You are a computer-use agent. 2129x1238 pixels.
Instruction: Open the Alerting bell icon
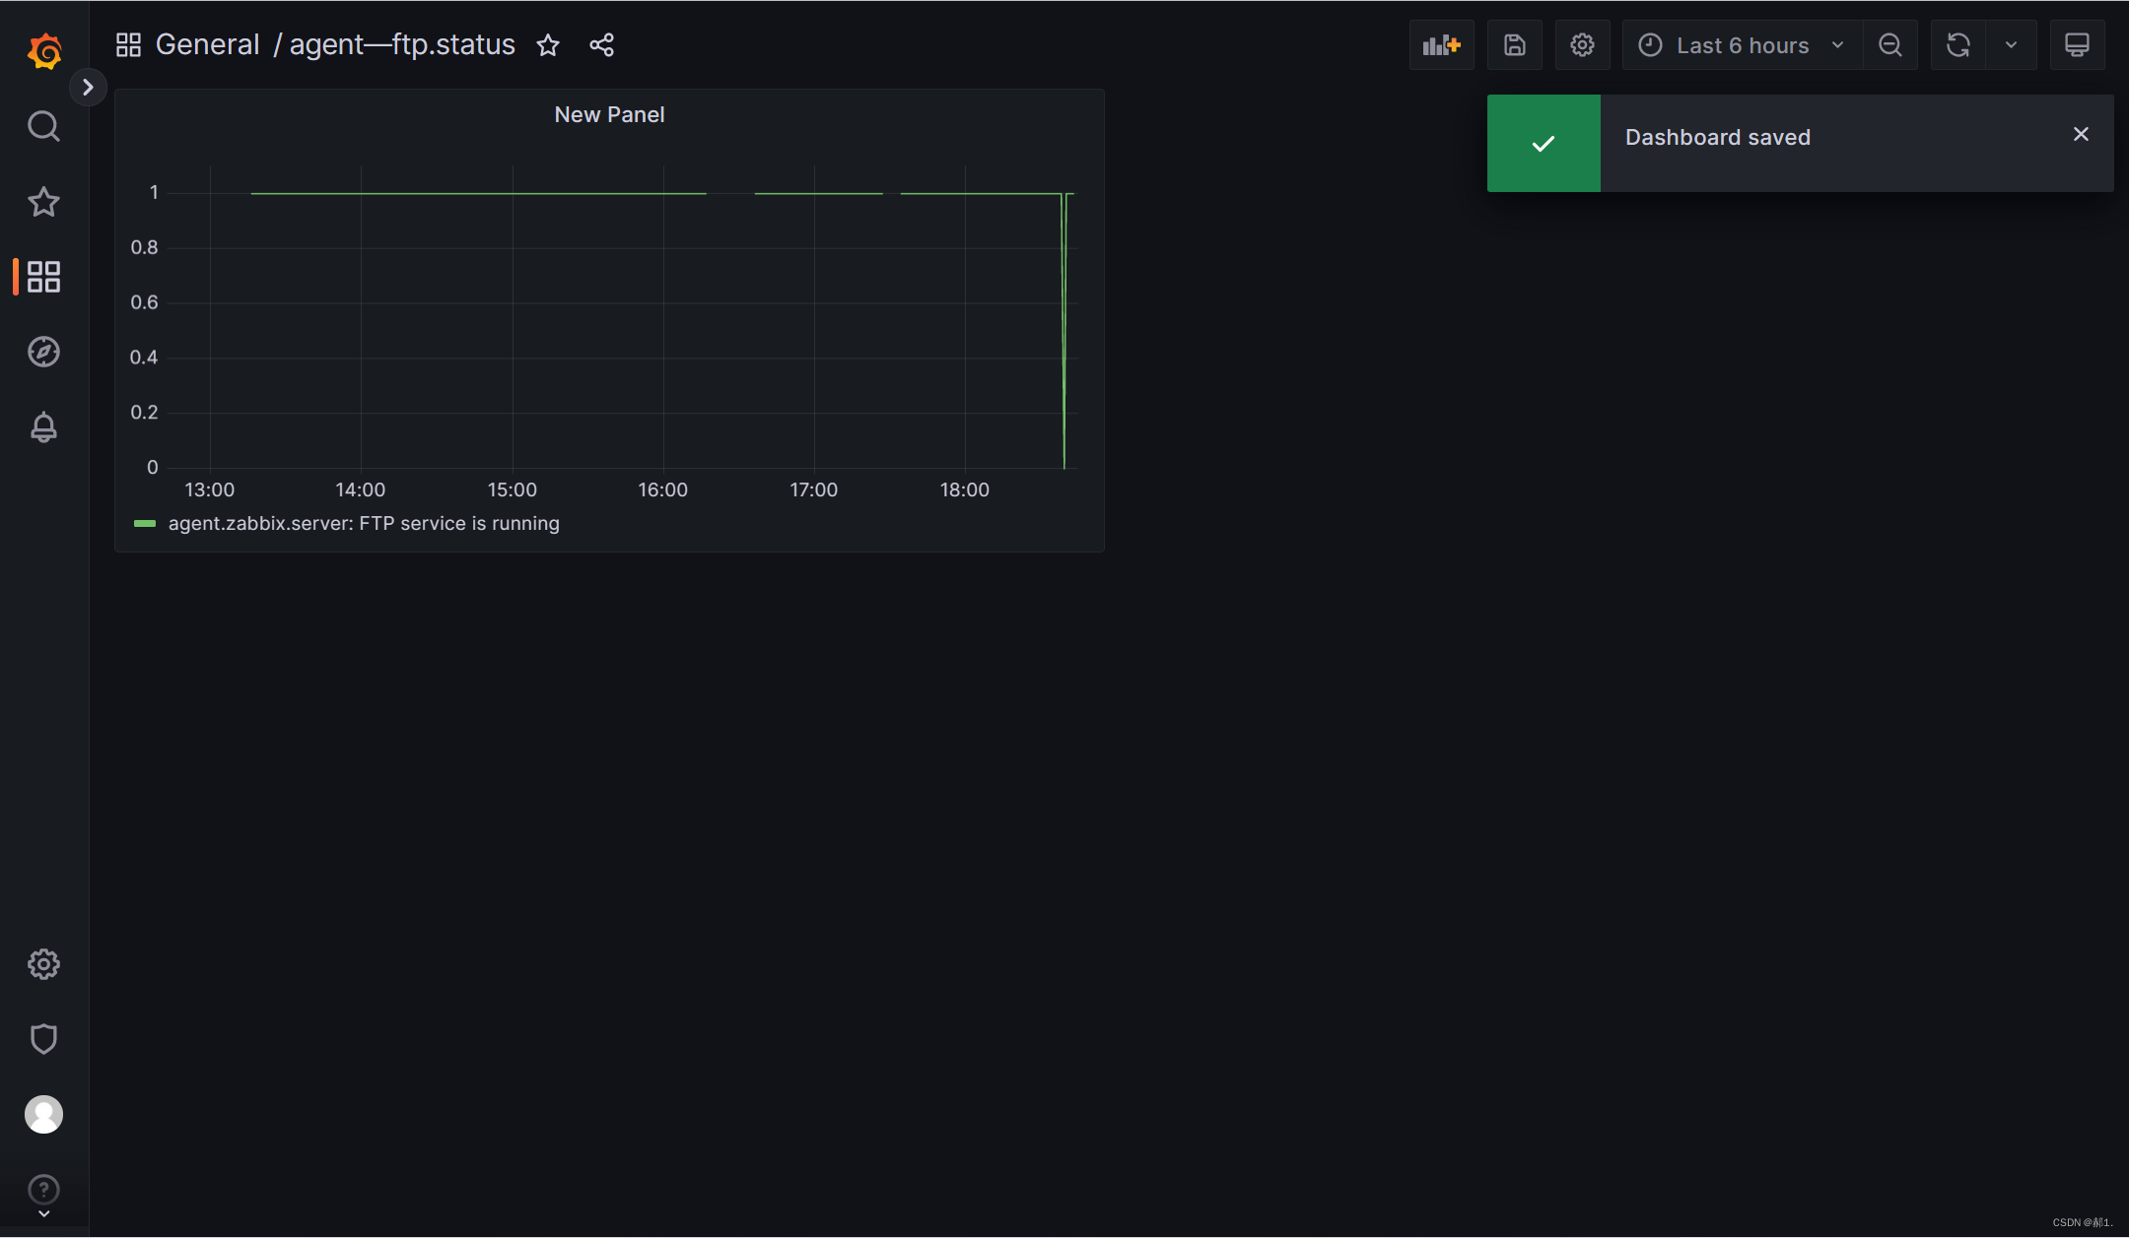pyautogui.click(x=43, y=427)
